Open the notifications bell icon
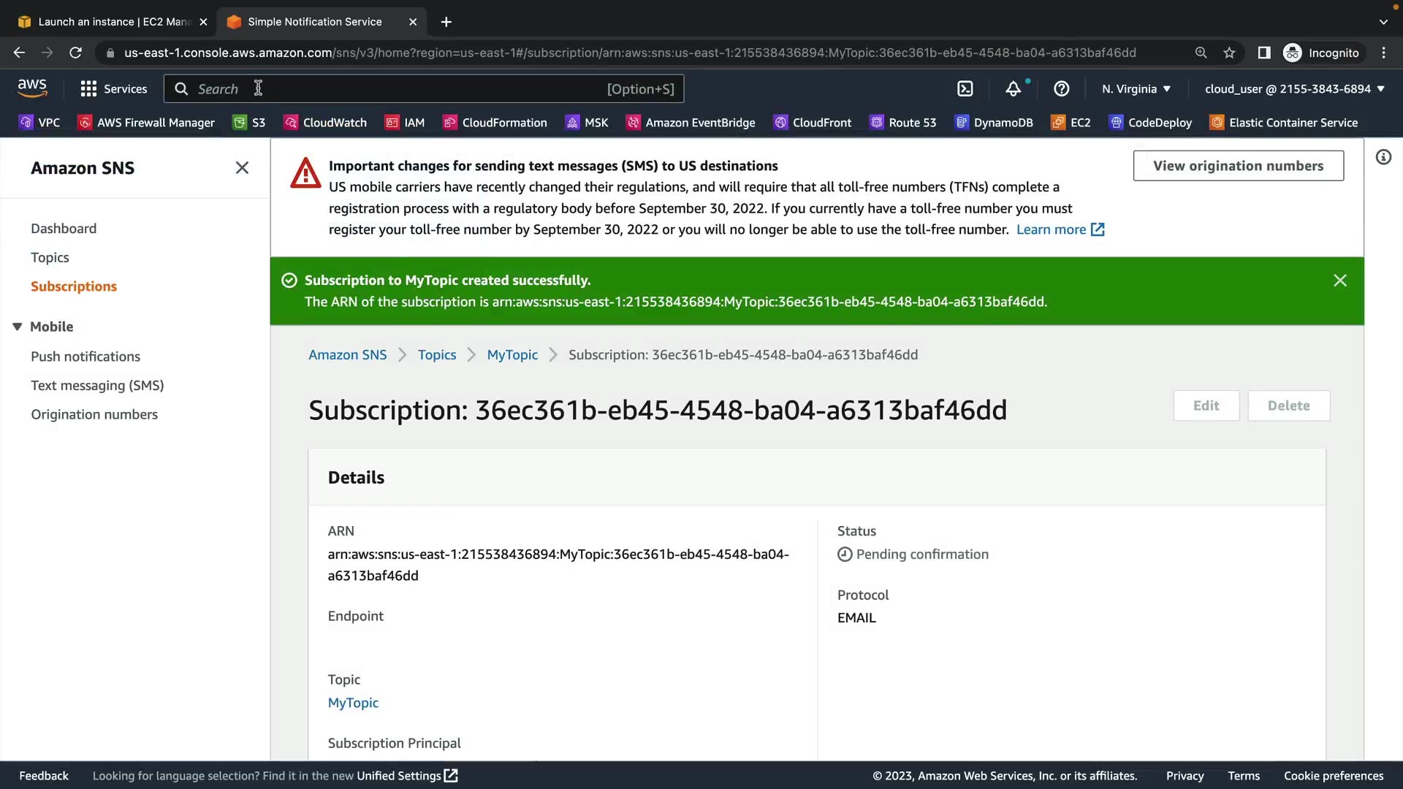This screenshot has height=789, width=1403. 1013,89
